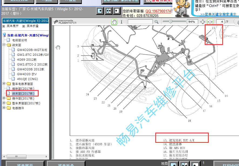Click the Macromedia FlashPaper logo
239x166 pixels.
pos(65,22)
